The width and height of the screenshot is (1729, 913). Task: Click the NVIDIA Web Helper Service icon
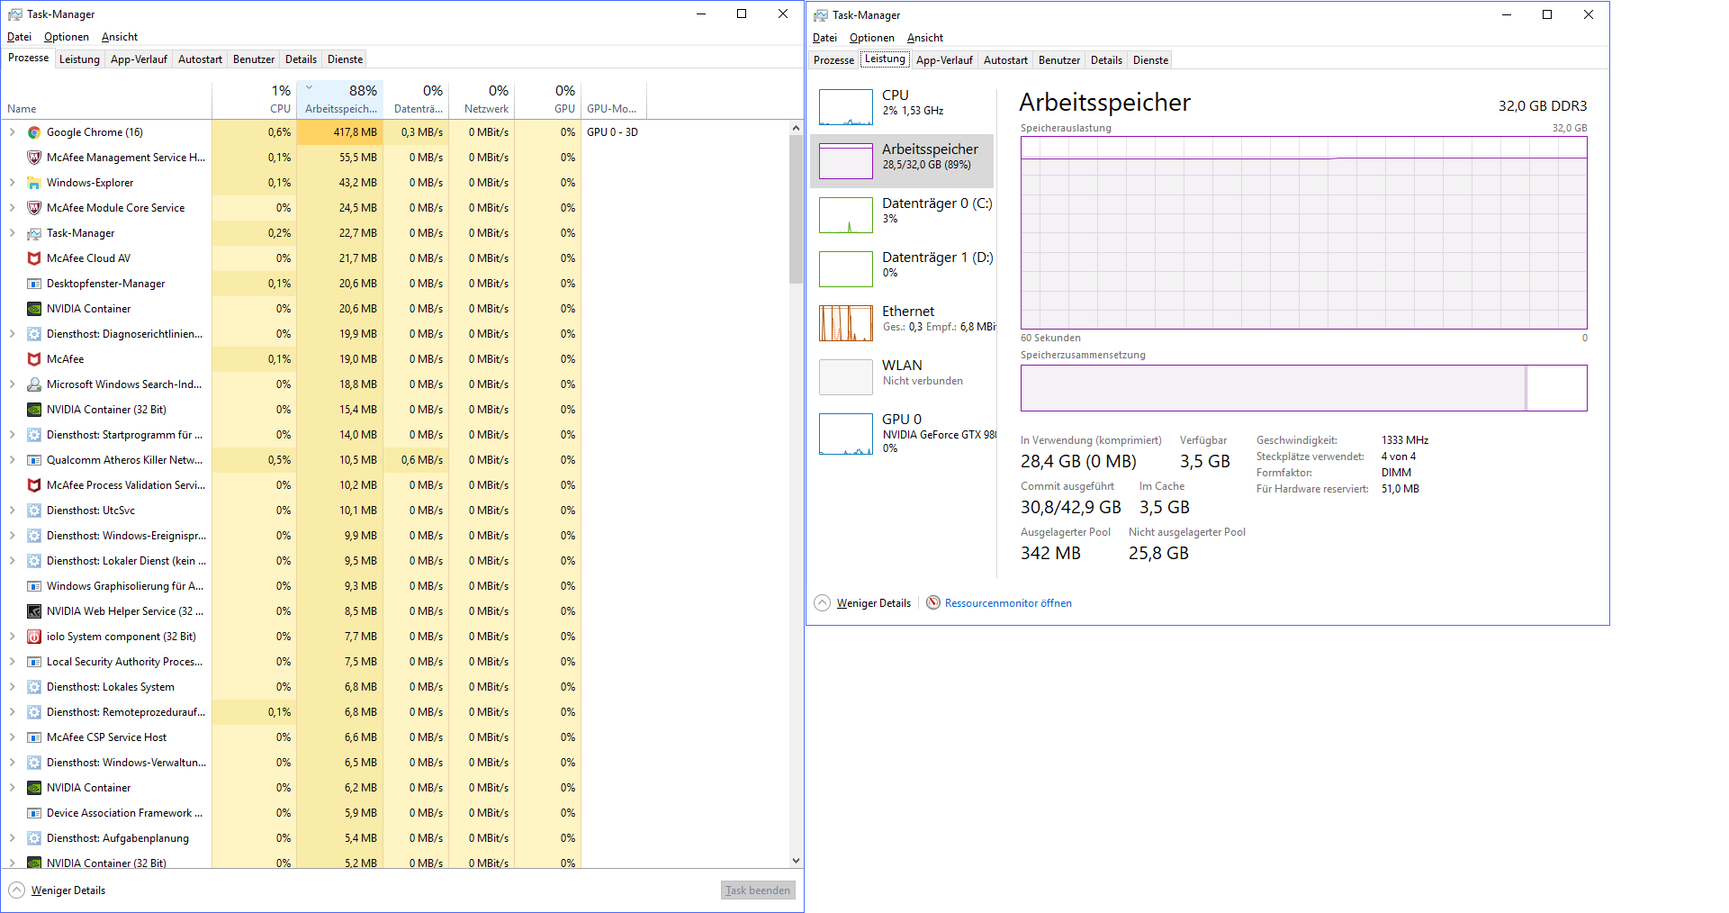pos(34,611)
